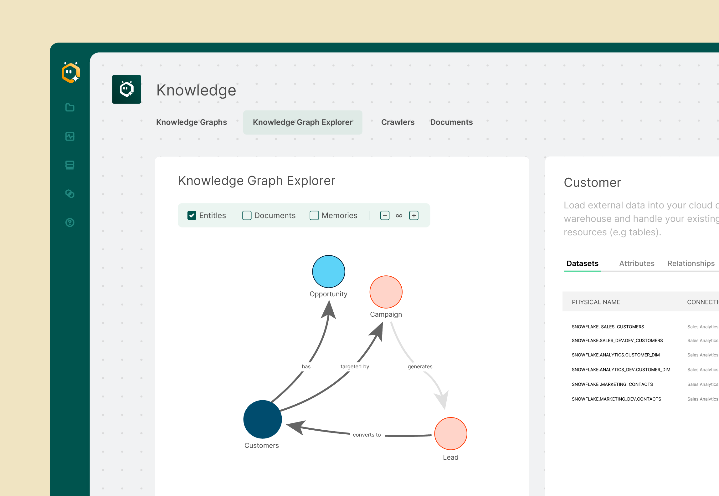Enable the Memories checkbox
This screenshot has height=496, width=719.
(x=314, y=215)
